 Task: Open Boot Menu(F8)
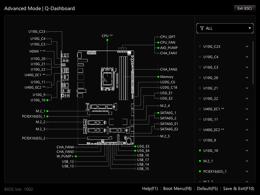[177, 188]
